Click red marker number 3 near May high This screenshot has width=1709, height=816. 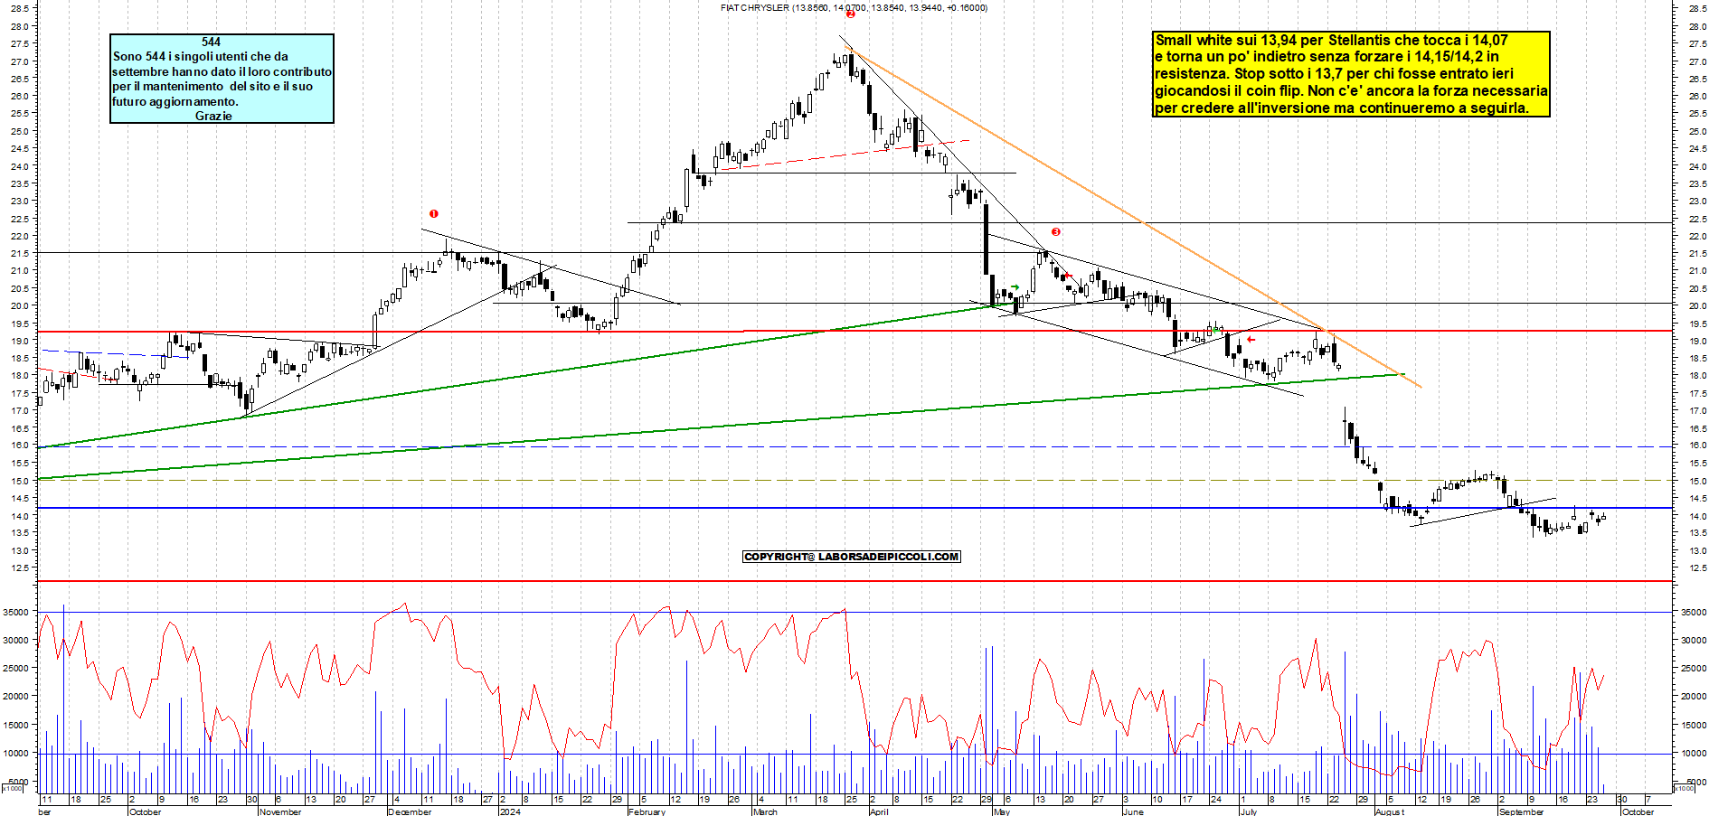coord(1055,232)
